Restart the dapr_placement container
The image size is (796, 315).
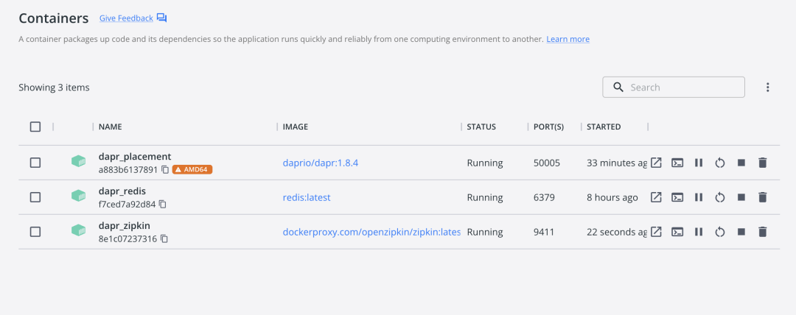pyautogui.click(x=720, y=163)
